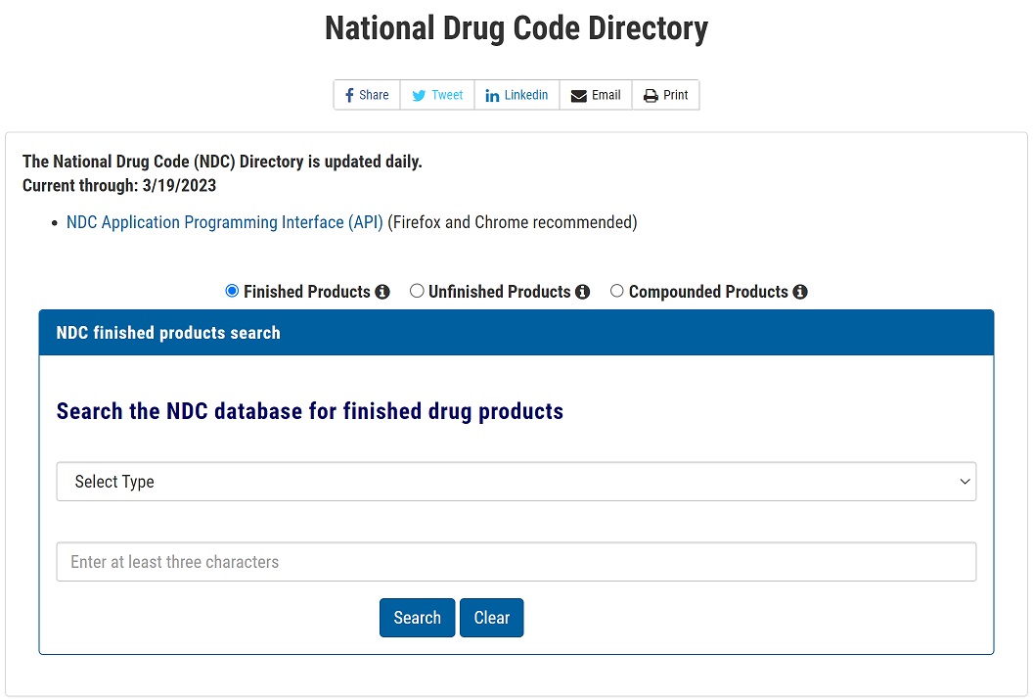Click the LinkedIn share icon
Viewport: 1033px width, 700px height.
click(x=491, y=94)
